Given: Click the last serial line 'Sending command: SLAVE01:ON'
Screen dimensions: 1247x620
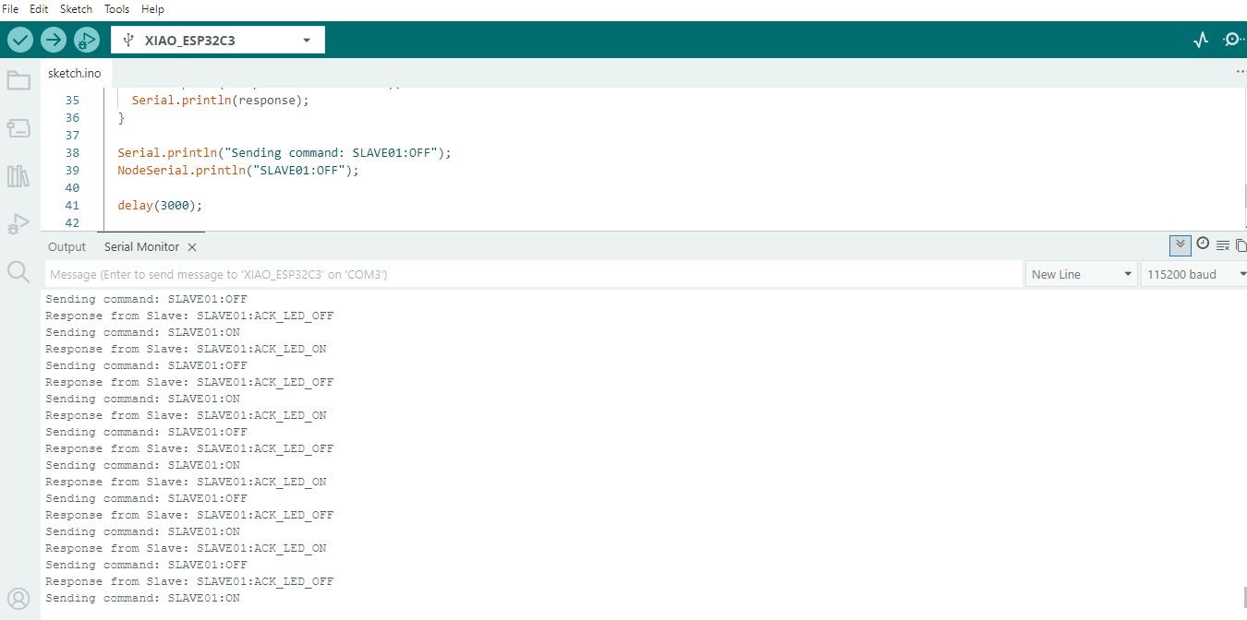Looking at the screenshot, I should 142,598.
